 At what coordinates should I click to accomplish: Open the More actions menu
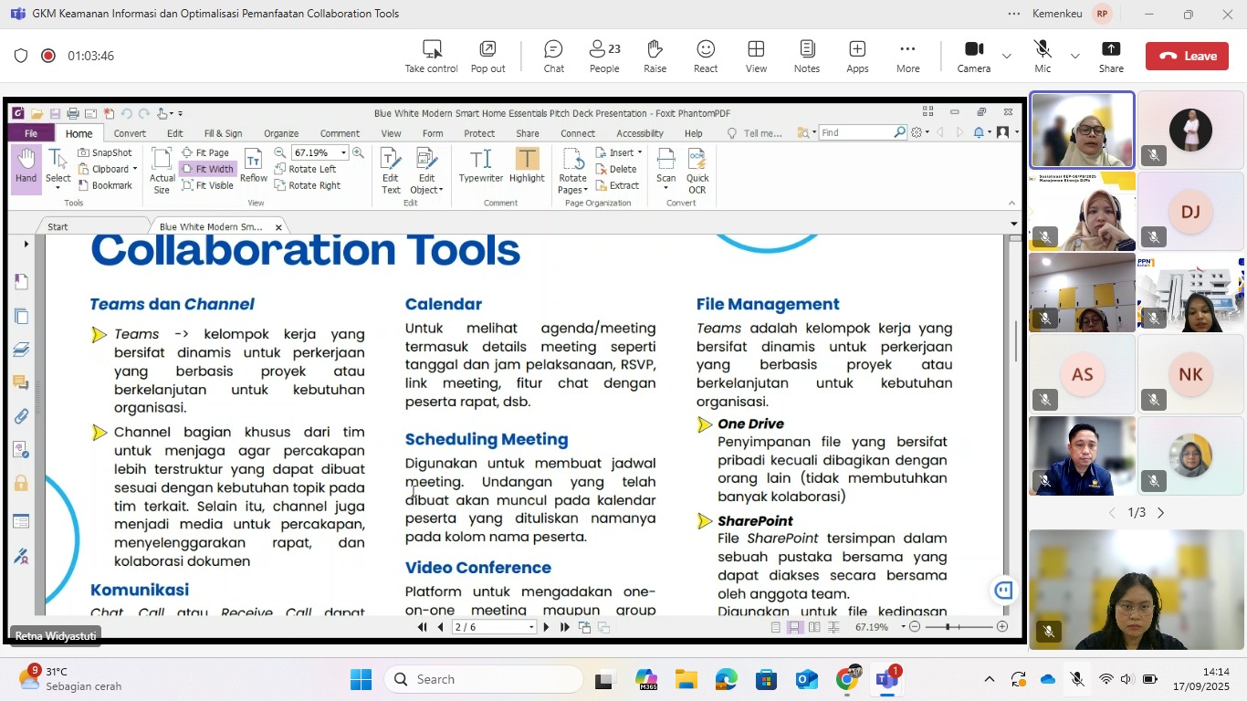[907, 56]
